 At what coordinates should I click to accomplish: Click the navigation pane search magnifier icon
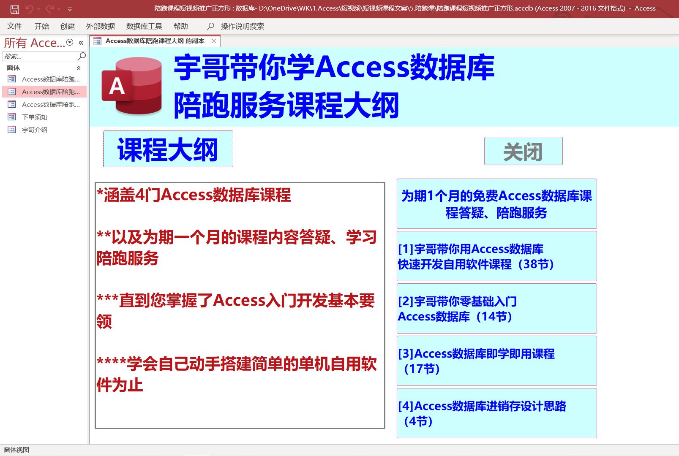tap(82, 56)
